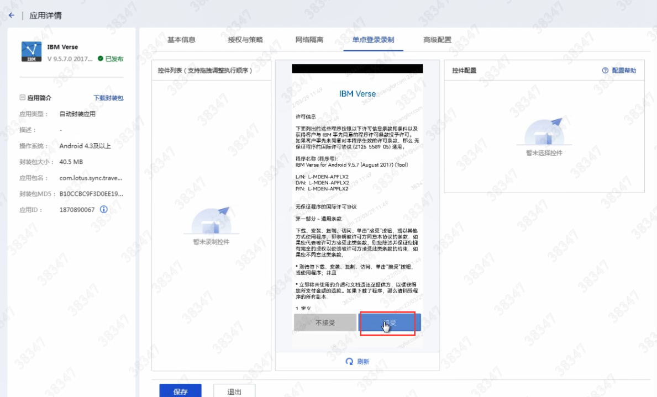Click the 应用详情 page title
Viewport: 657px width, 397px height.
46,15
